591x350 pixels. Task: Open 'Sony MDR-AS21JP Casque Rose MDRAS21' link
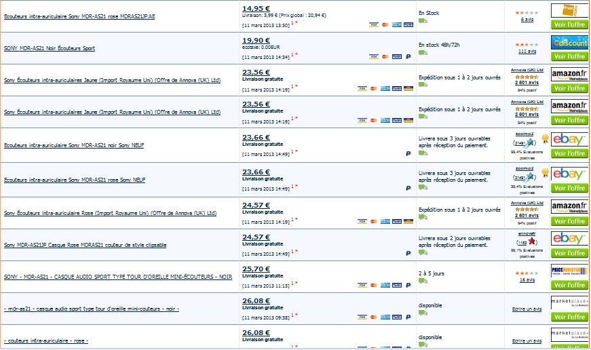point(85,245)
